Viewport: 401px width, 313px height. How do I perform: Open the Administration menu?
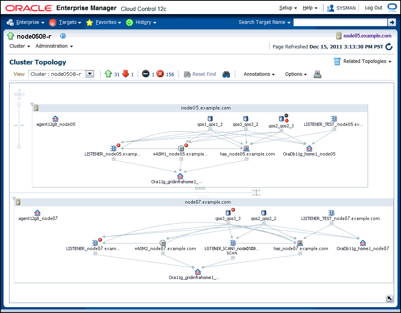pos(54,46)
